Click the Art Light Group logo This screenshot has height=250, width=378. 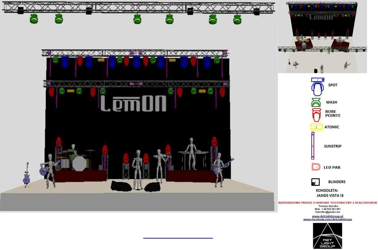[x=327, y=236]
